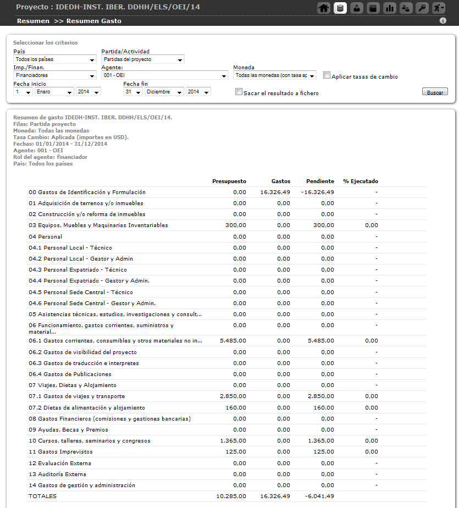Click the Presupuesto column header
The height and width of the screenshot is (508, 459).
pyautogui.click(x=229, y=181)
